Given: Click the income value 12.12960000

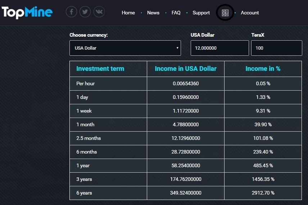Looking at the screenshot, I should [186, 138].
